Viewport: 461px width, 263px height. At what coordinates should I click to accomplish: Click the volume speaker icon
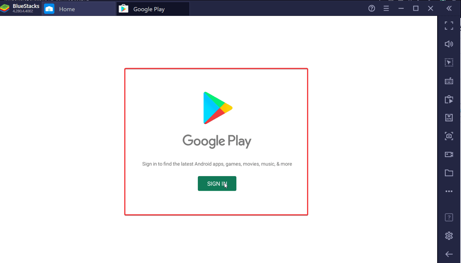pyautogui.click(x=449, y=44)
